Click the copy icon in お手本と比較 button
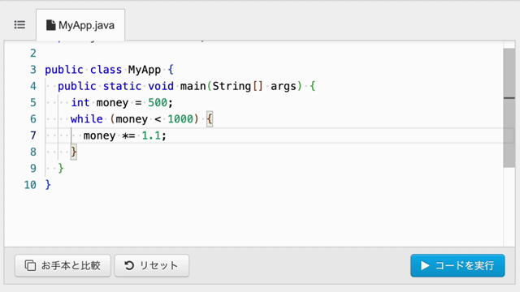 tap(30, 265)
